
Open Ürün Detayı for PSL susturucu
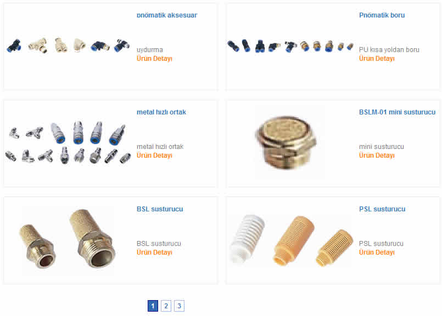[x=377, y=252]
